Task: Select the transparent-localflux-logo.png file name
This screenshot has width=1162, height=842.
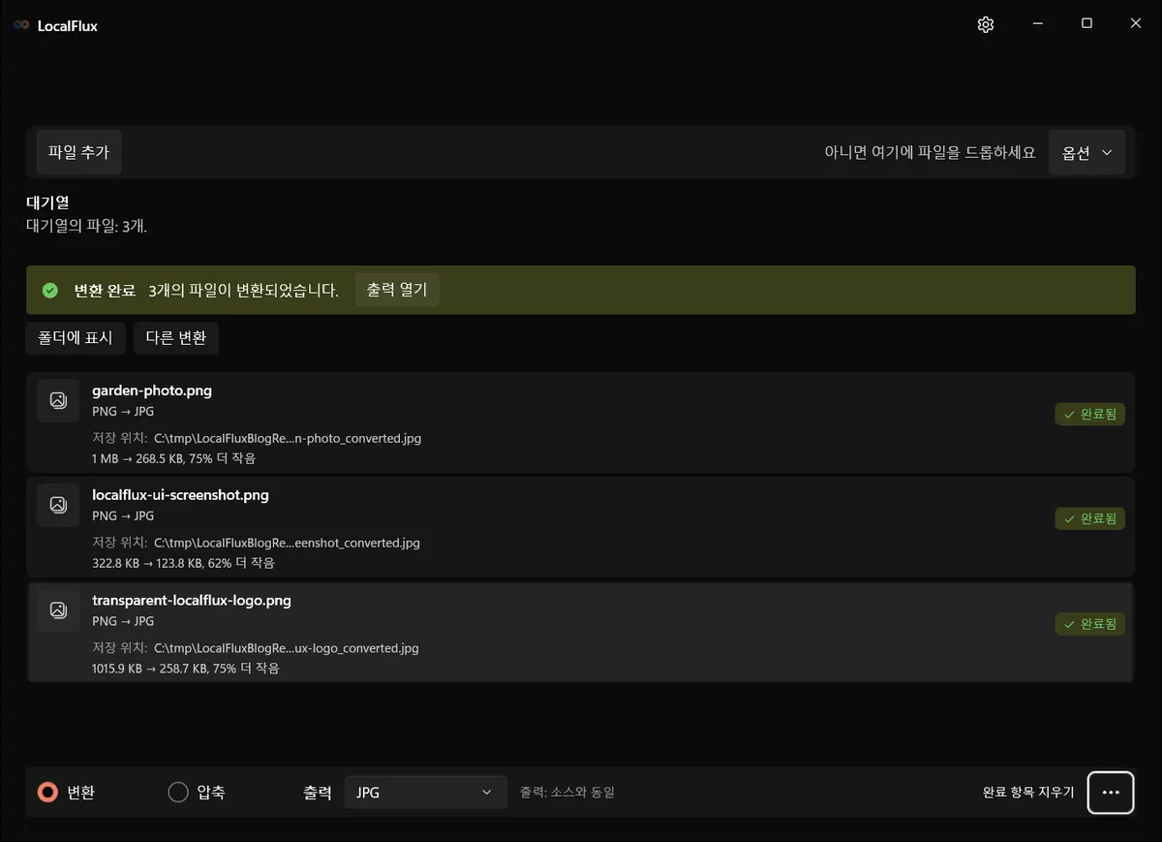Action: pyautogui.click(x=192, y=601)
